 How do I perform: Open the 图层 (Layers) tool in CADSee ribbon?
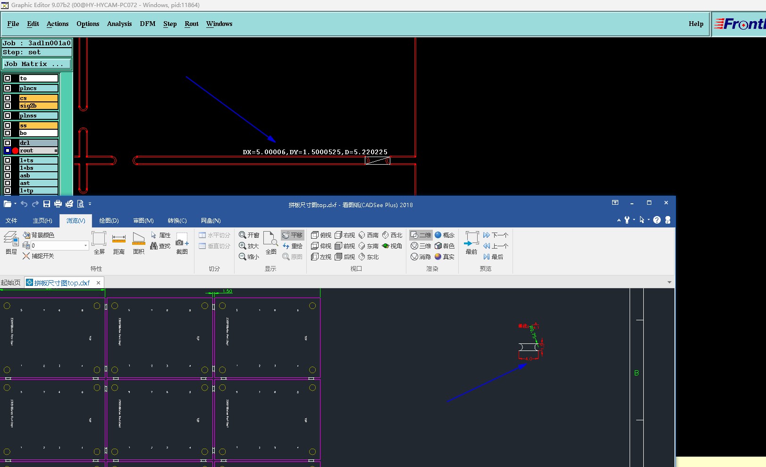11,243
